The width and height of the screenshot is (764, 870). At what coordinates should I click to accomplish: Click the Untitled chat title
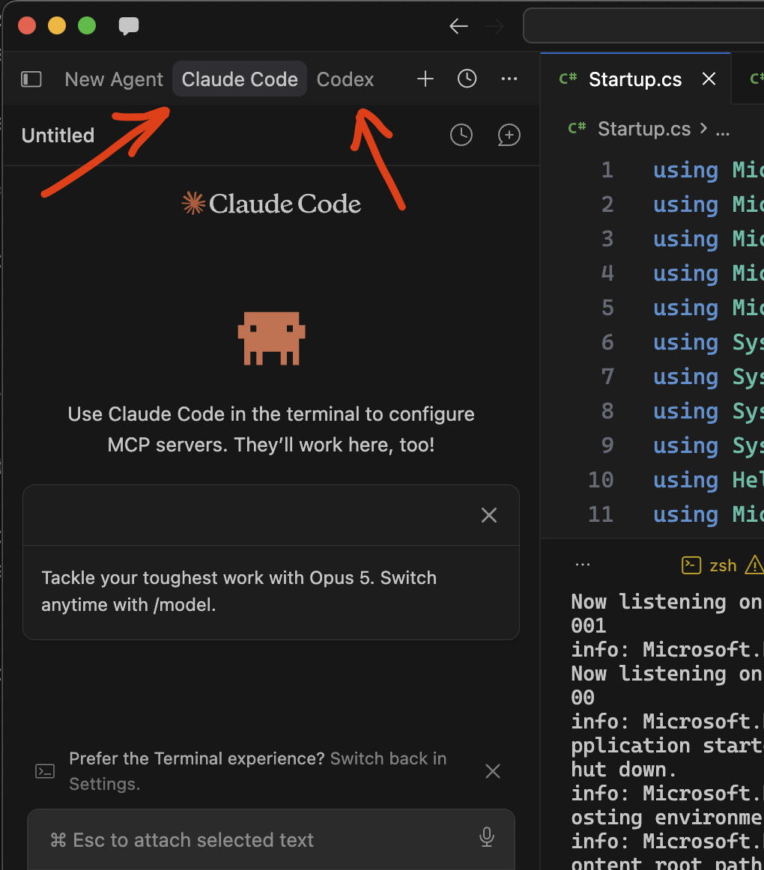click(58, 136)
